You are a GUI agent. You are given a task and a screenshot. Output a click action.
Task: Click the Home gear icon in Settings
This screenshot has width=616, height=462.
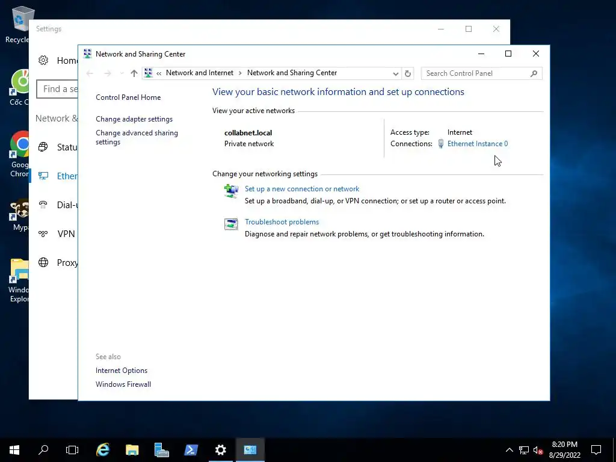pos(43,60)
